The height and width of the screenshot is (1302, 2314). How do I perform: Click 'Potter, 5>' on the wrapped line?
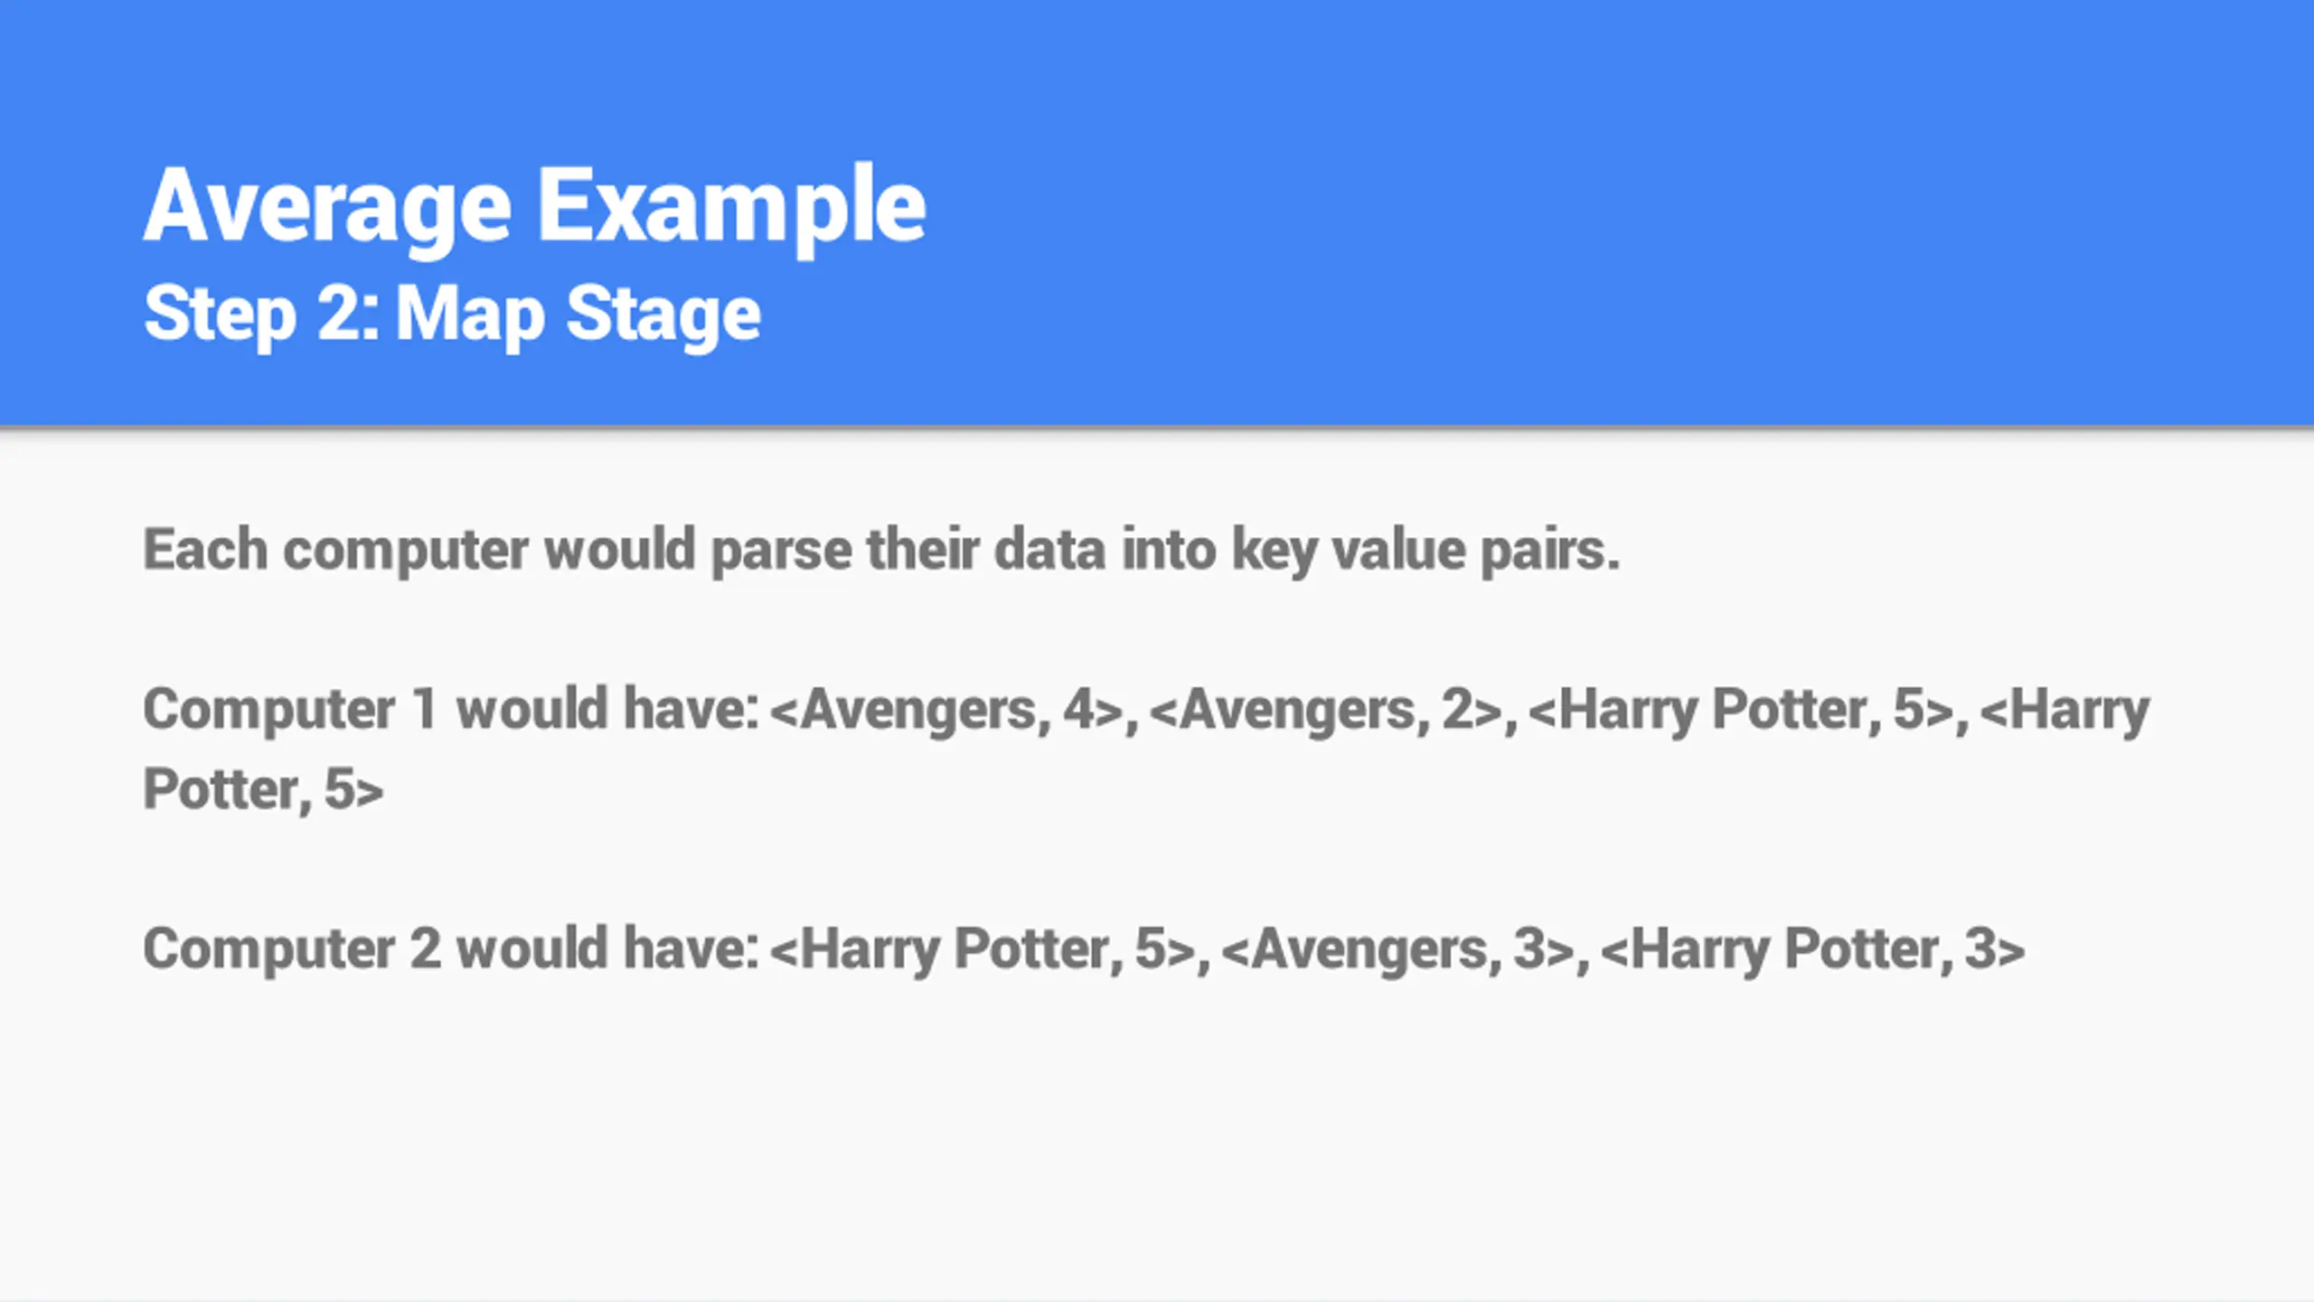click(x=263, y=789)
